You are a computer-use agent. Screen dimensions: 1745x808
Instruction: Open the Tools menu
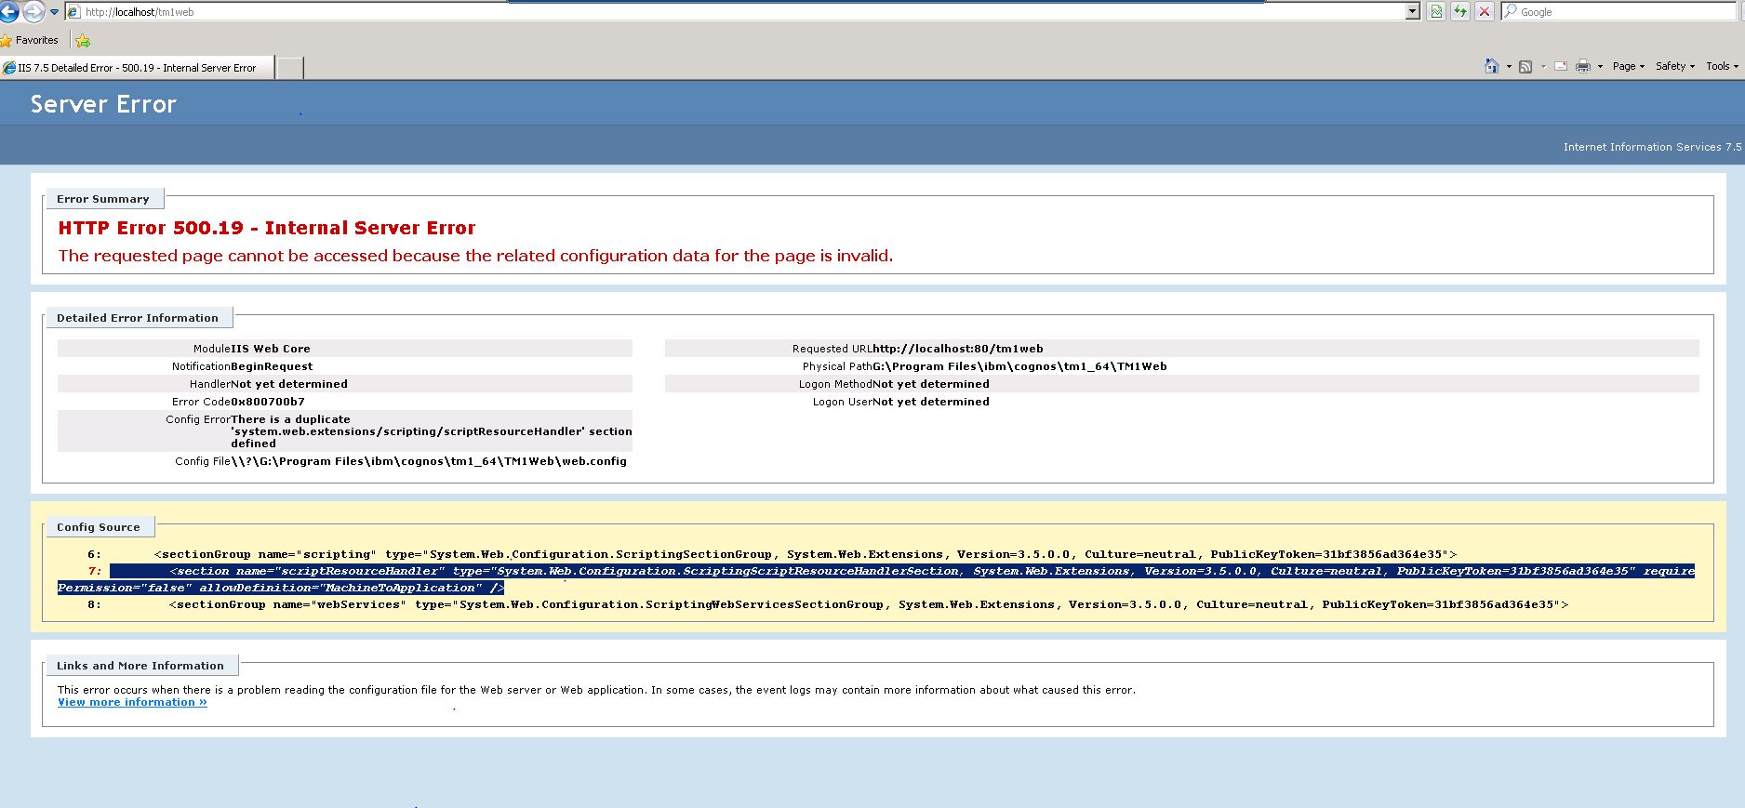click(1722, 66)
